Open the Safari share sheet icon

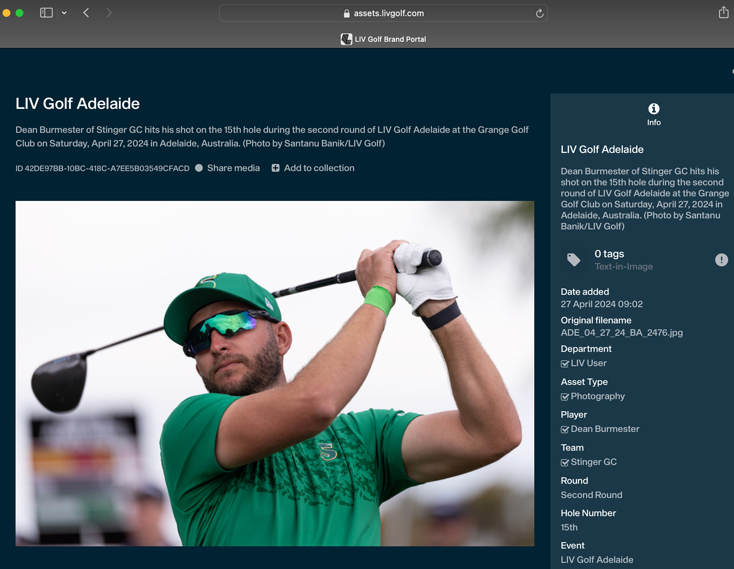point(723,13)
